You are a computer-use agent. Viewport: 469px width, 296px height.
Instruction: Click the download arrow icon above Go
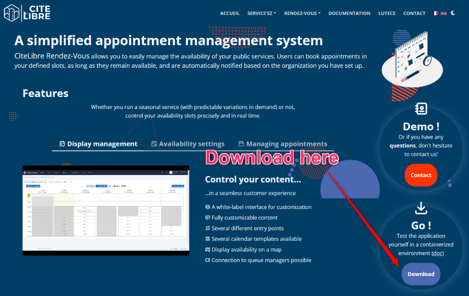[421, 208]
